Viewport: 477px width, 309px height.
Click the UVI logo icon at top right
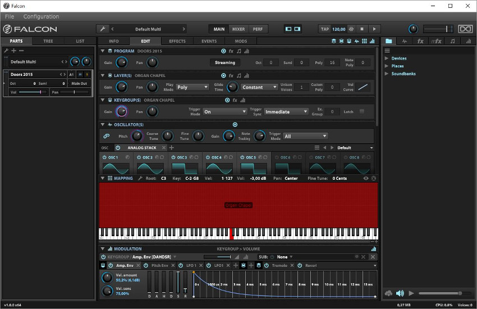pos(465,29)
